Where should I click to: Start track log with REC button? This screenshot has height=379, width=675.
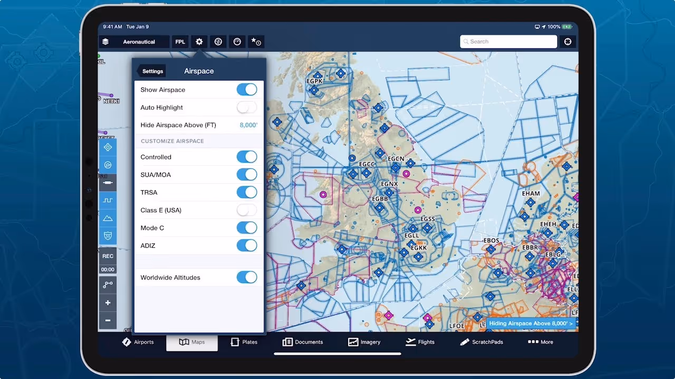tap(108, 256)
